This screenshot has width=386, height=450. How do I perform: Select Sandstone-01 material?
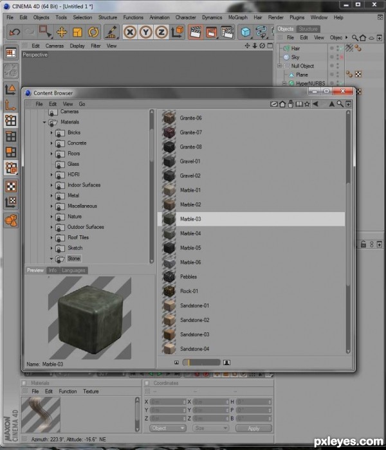[252, 305]
